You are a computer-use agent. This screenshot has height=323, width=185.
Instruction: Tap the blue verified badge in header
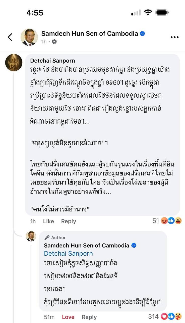(x=142, y=34)
